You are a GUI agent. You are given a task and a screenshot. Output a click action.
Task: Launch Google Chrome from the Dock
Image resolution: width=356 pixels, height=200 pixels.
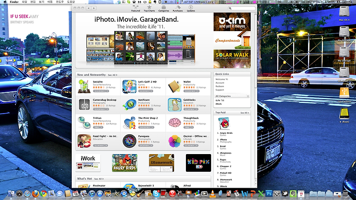(44, 194)
